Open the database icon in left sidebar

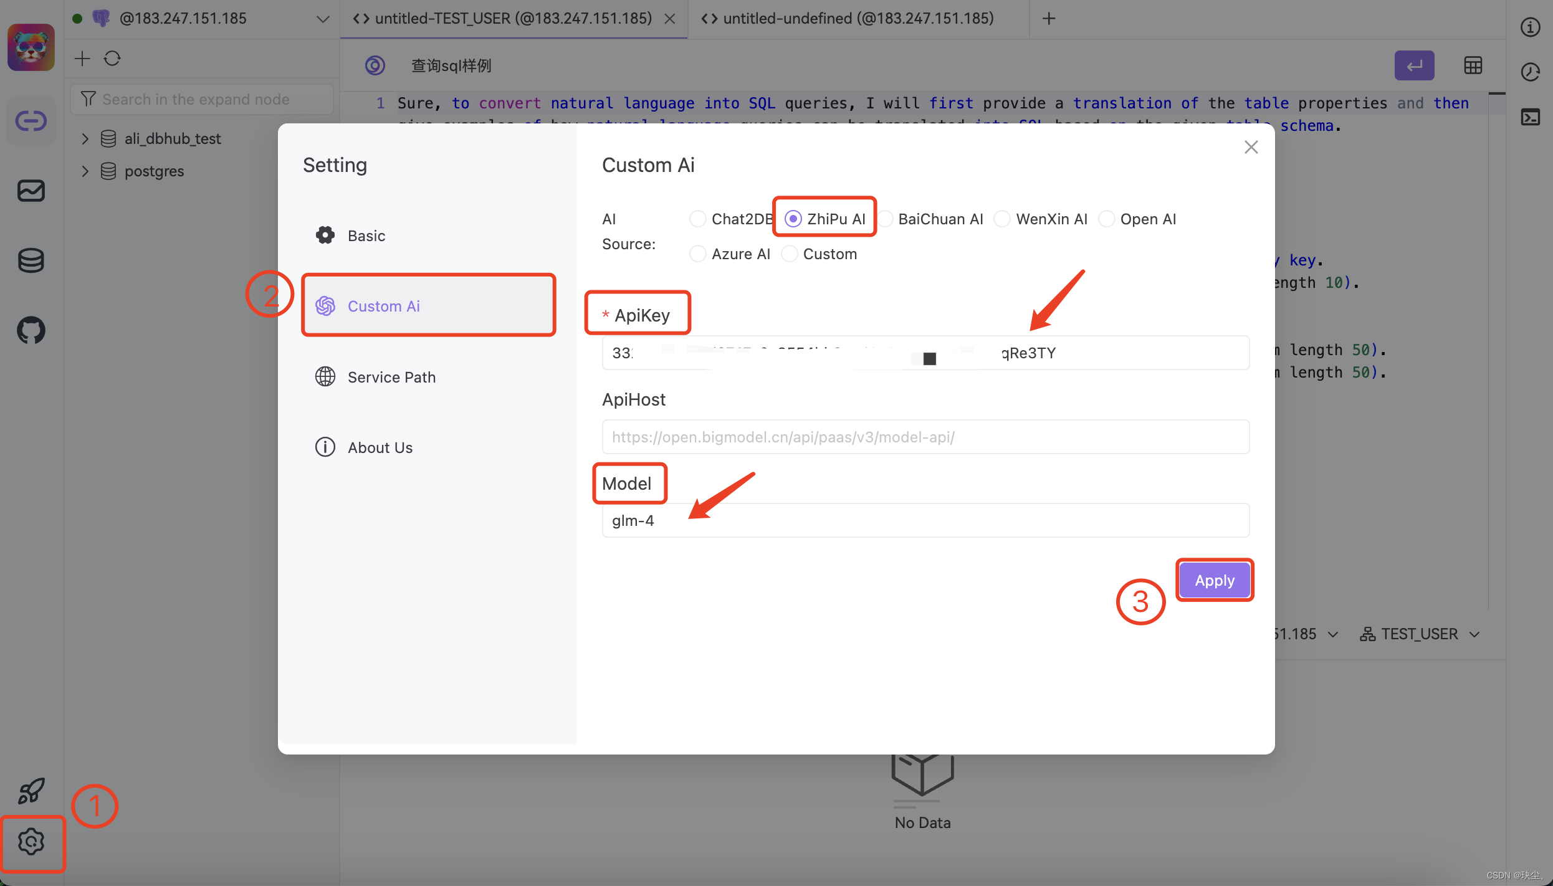[31, 260]
